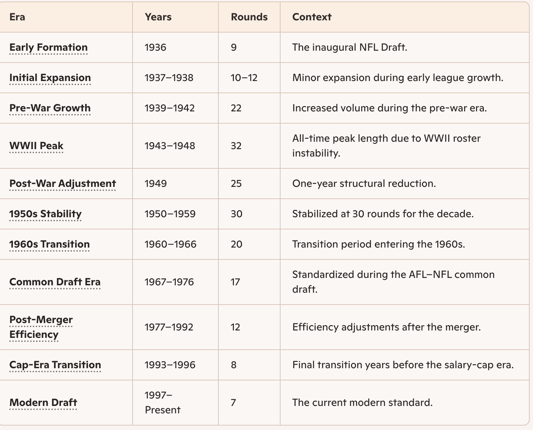Select the 1960s Transition link
The width and height of the screenshot is (533, 430).
pyautogui.click(x=49, y=244)
